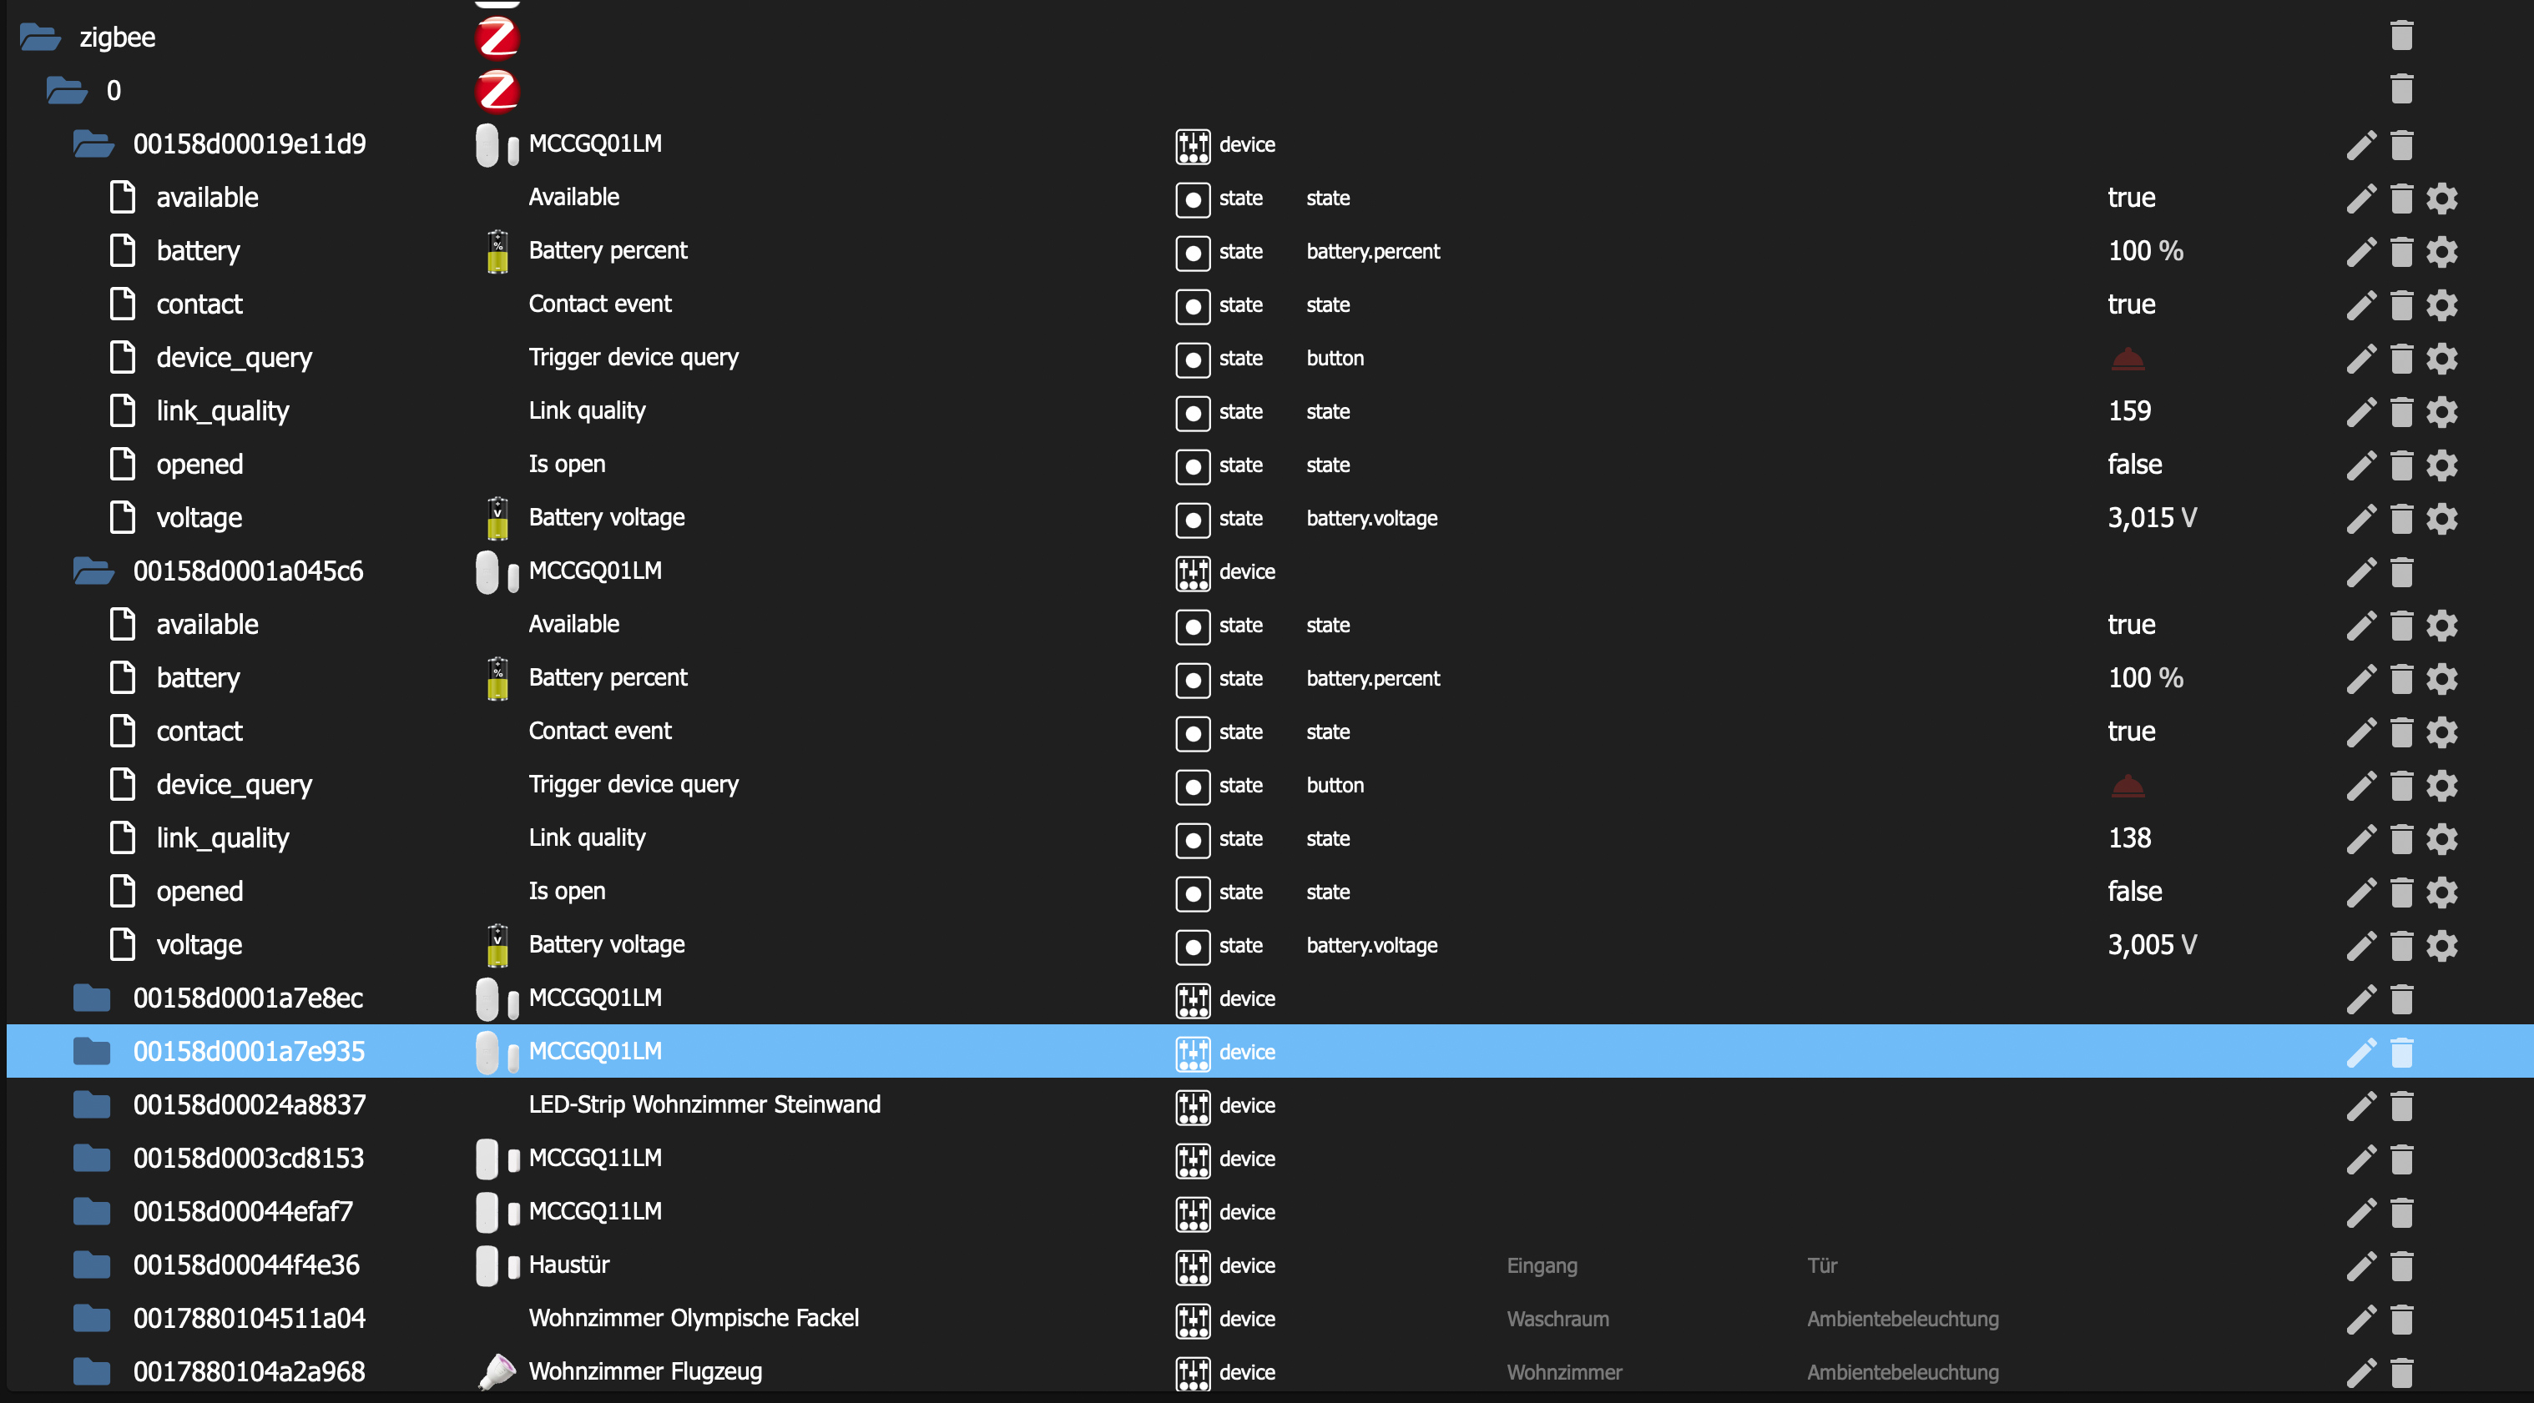Select the 0017880104511a04 tree item

[249, 1320]
